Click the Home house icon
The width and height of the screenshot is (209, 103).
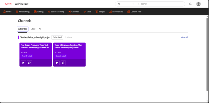pos(4,12)
